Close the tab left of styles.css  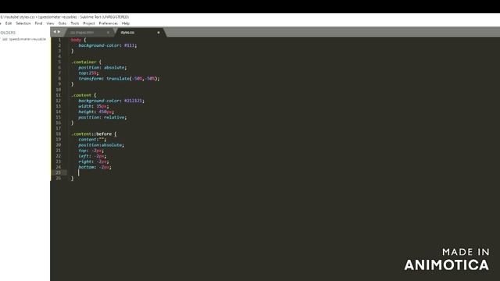point(108,33)
